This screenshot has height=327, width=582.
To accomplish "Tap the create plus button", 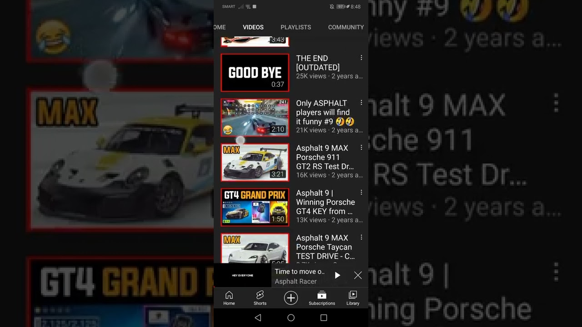I will [x=291, y=298].
